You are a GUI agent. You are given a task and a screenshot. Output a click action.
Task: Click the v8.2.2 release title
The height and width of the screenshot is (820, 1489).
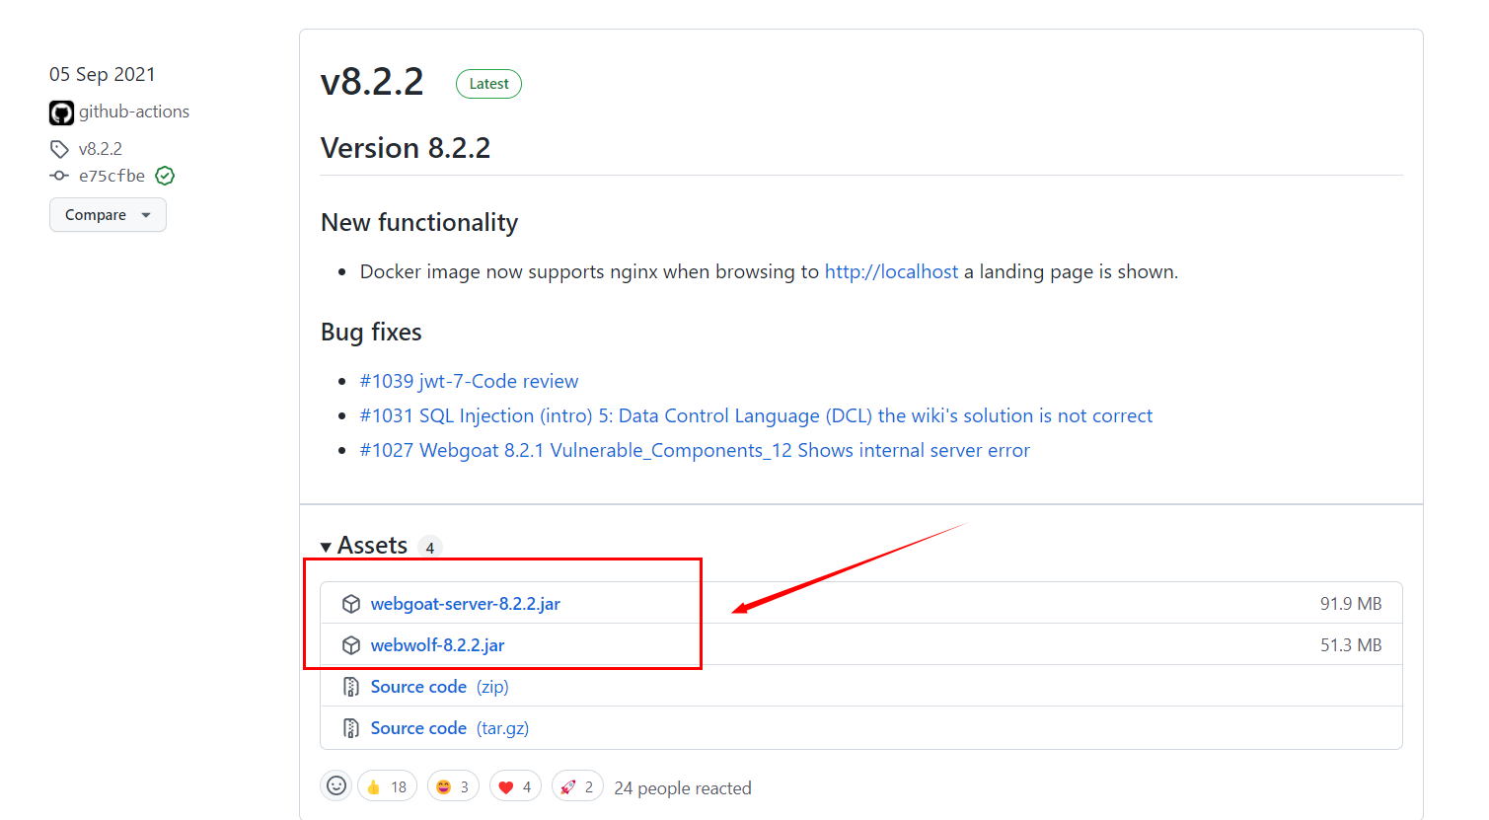point(372,81)
